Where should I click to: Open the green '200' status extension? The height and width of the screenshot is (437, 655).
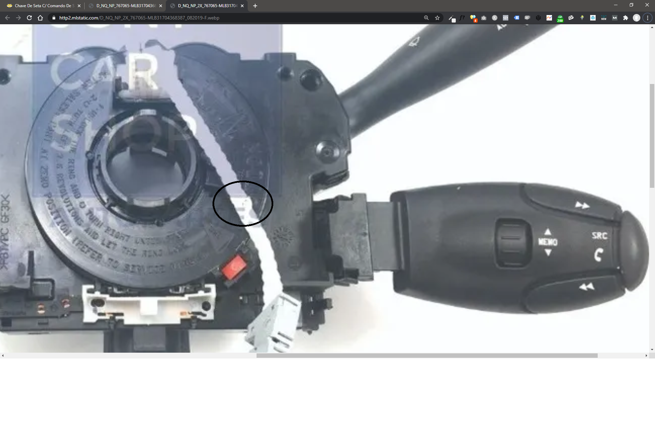click(560, 18)
